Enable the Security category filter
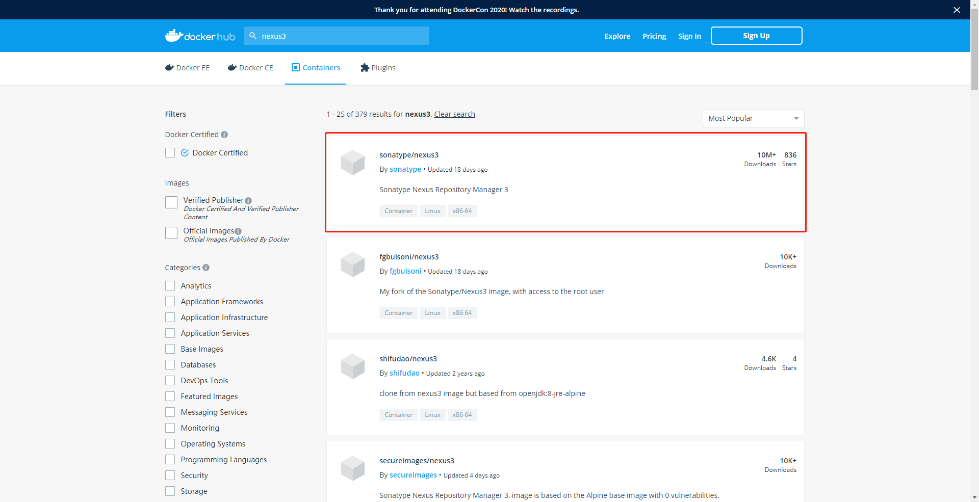Screen dimensions: 979x502 (170, 475)
